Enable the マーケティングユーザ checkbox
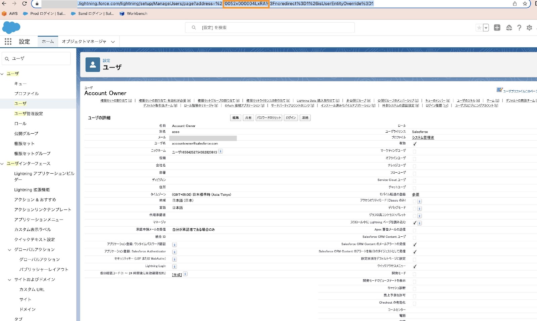 tap(414, 151)
